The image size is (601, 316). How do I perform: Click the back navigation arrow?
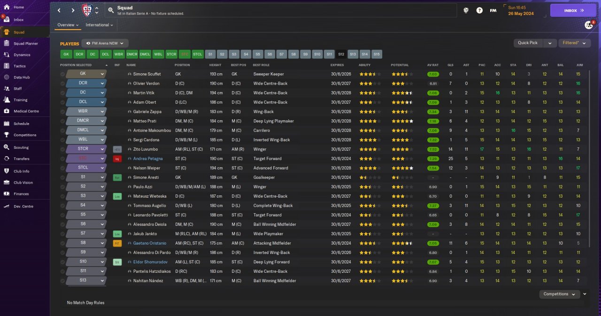click(59, 10)
